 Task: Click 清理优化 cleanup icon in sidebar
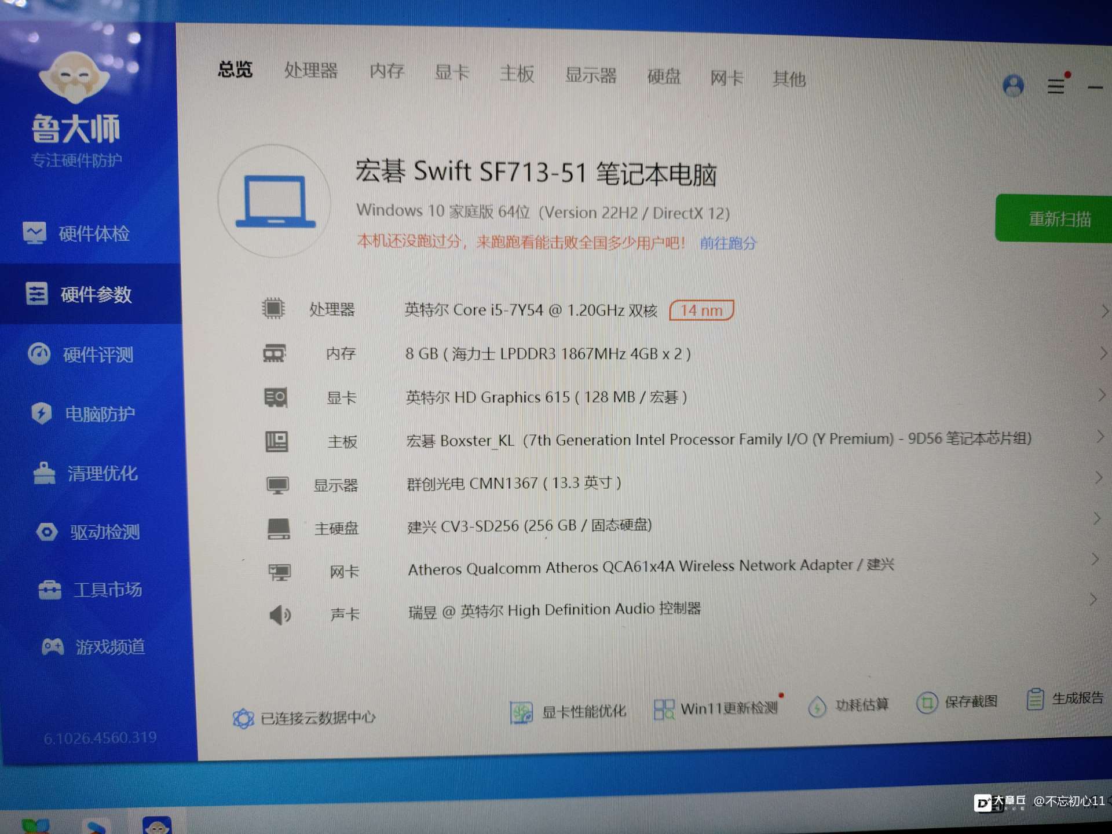(x=44, y=473)
